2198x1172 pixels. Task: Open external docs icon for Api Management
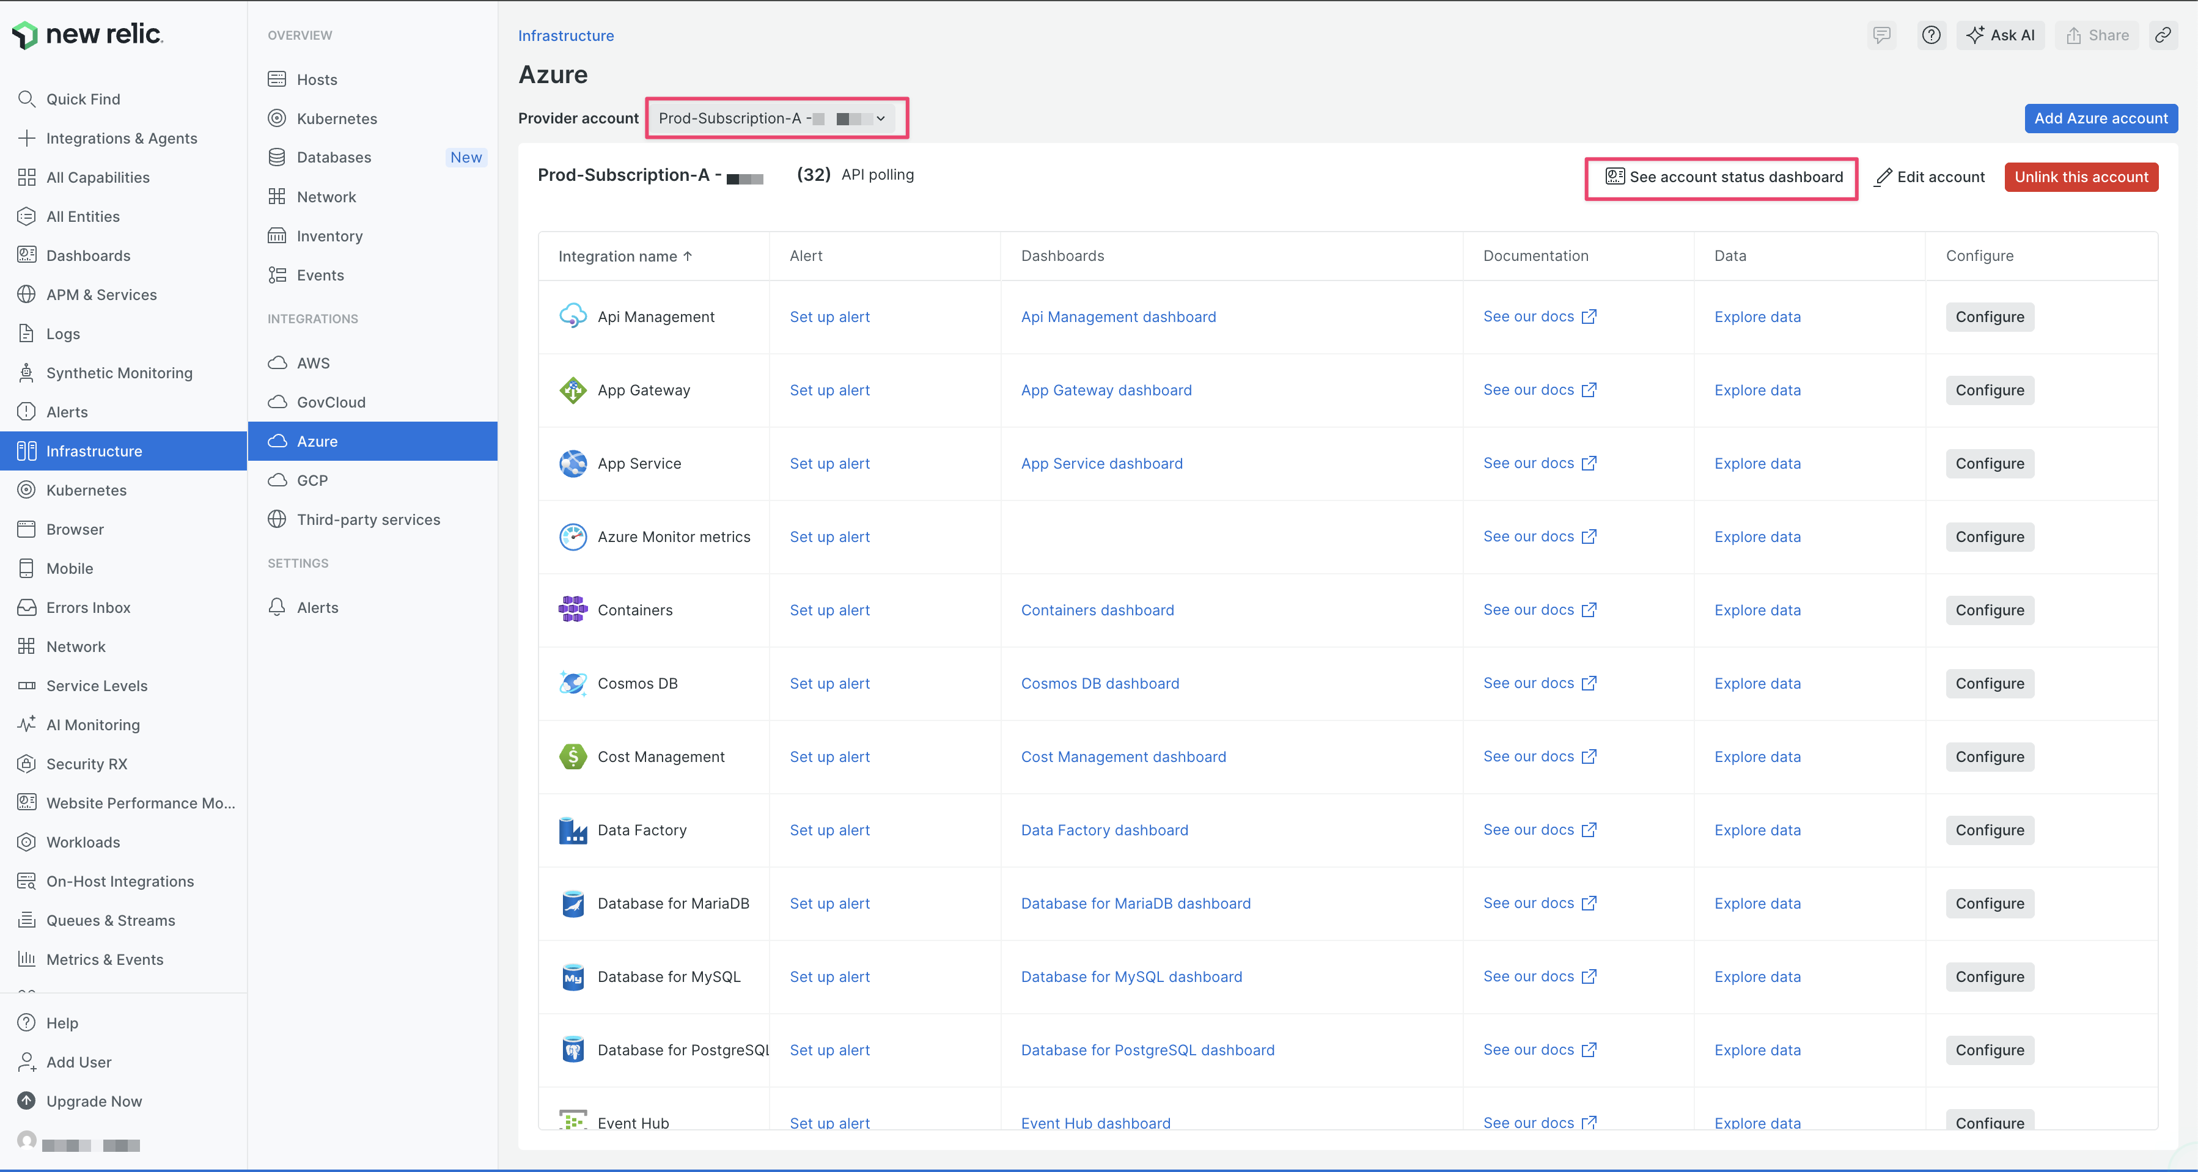1589,317
